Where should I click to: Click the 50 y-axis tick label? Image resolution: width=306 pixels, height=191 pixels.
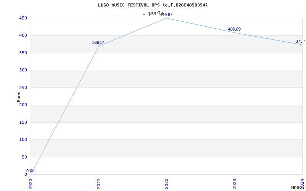[x=24, y=157]
